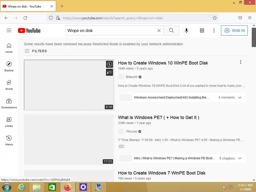Open action menu for Windows 10 WinPE video

coord(241,62)
